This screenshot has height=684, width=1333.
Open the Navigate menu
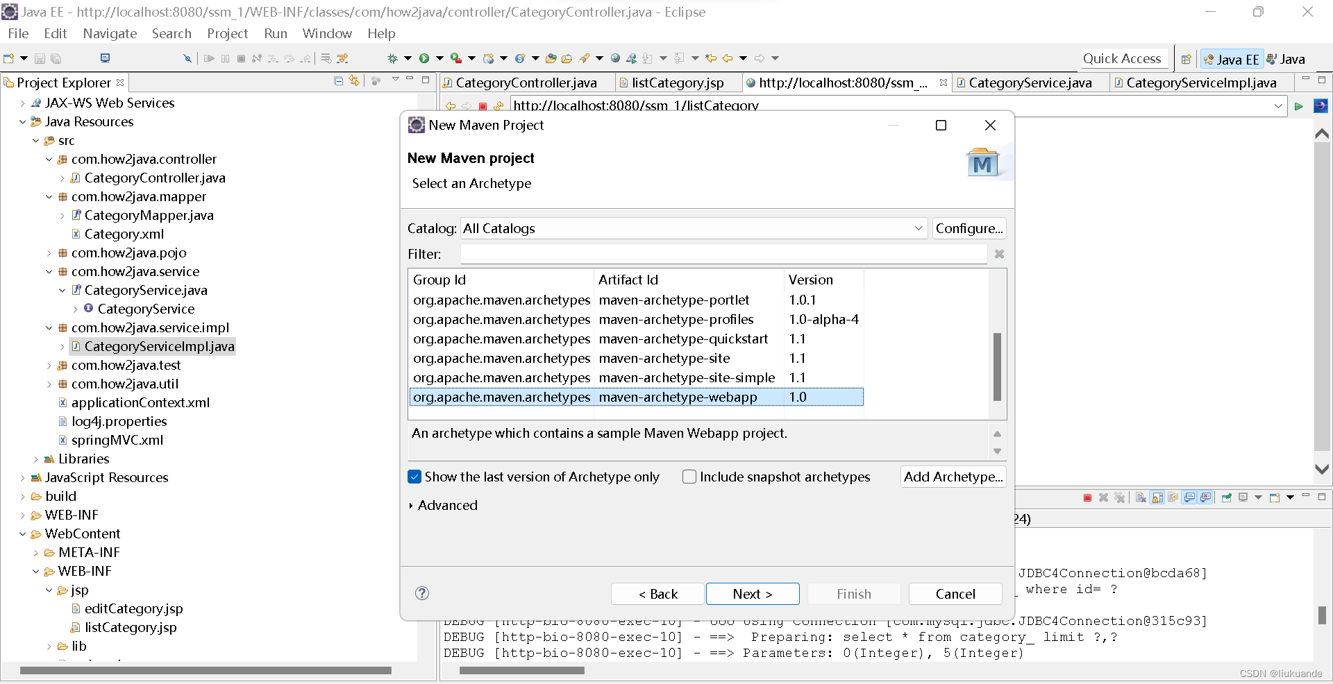110,33
